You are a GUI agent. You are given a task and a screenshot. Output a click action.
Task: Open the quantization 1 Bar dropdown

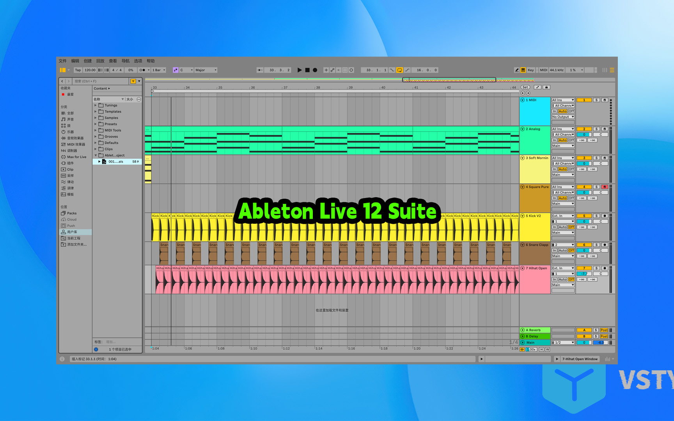159,70
